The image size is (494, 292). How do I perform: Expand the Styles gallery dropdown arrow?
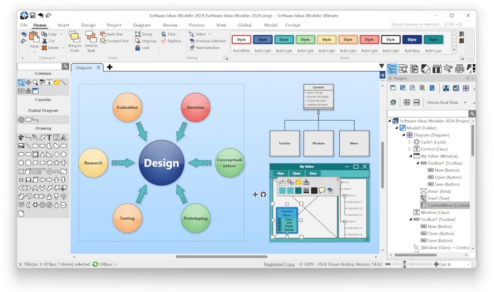[x=454, y=50]
